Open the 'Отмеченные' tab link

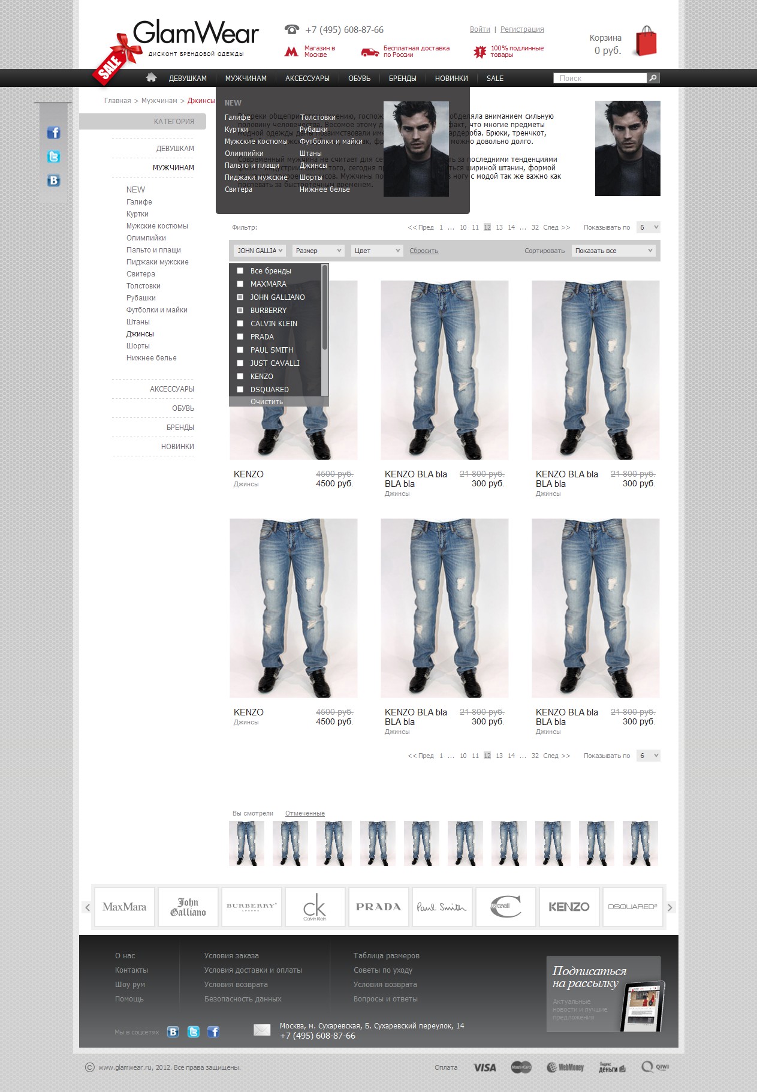(x=305, y=813)
